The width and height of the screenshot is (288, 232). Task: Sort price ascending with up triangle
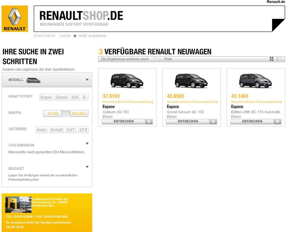coord(160,59)
